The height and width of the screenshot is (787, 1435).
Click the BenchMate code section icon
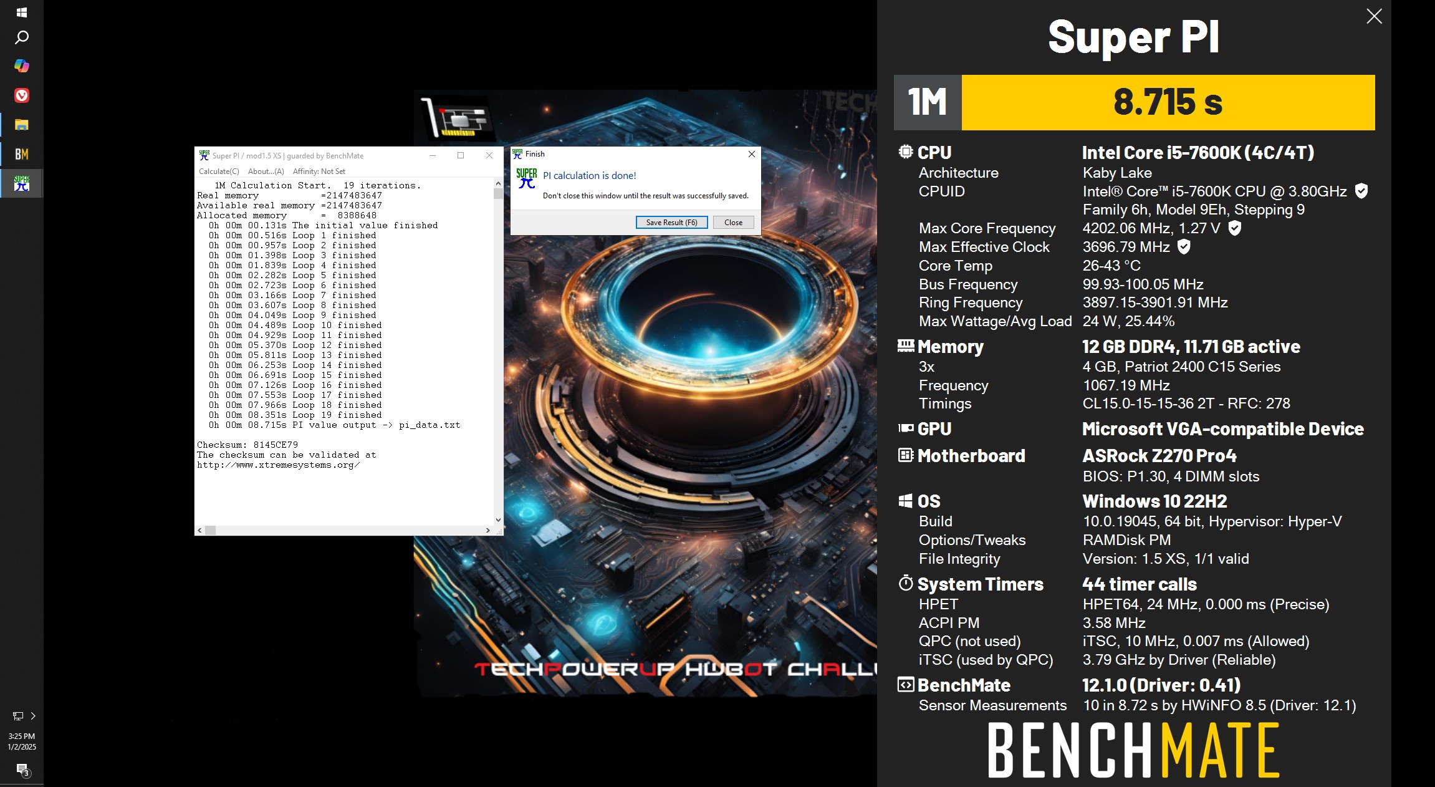[x=906, y=684]
